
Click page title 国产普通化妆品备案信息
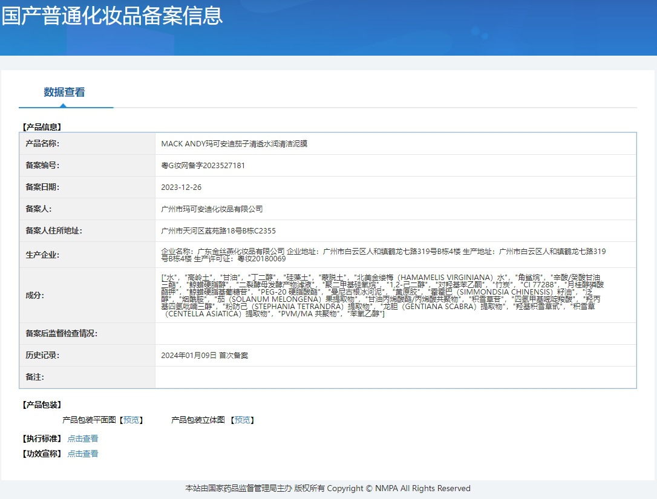click(113, 16)
